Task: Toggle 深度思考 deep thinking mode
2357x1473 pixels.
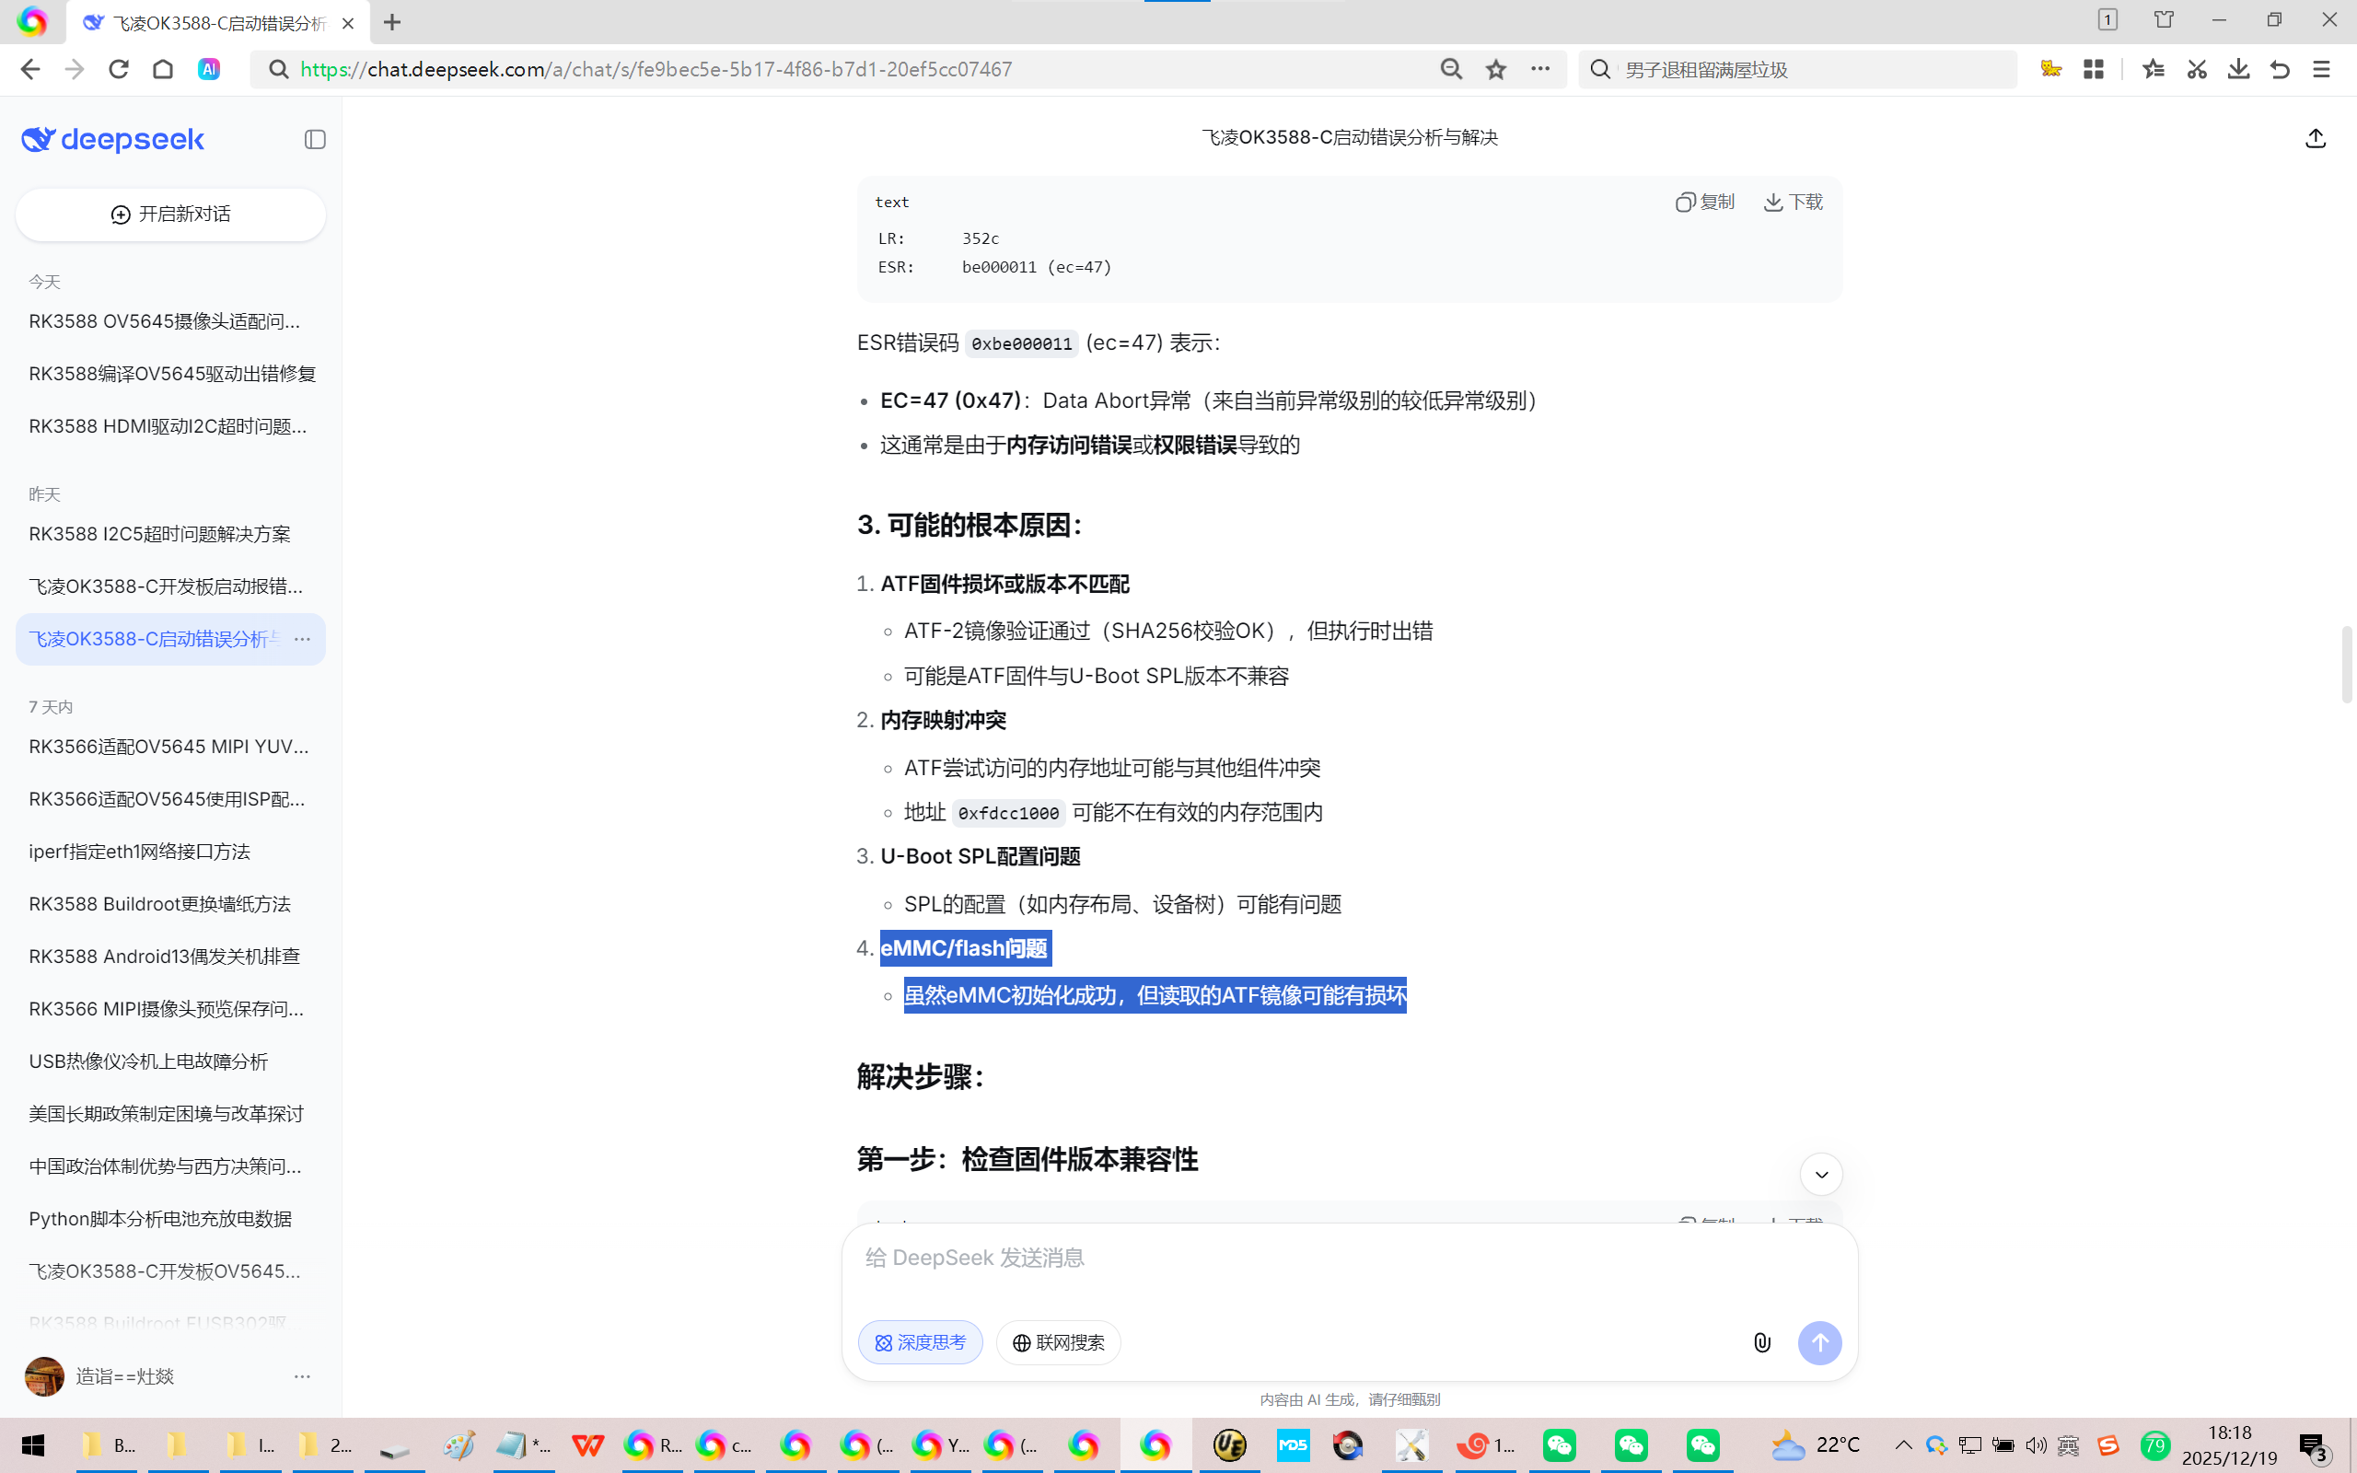Action: click(920, 1342)
